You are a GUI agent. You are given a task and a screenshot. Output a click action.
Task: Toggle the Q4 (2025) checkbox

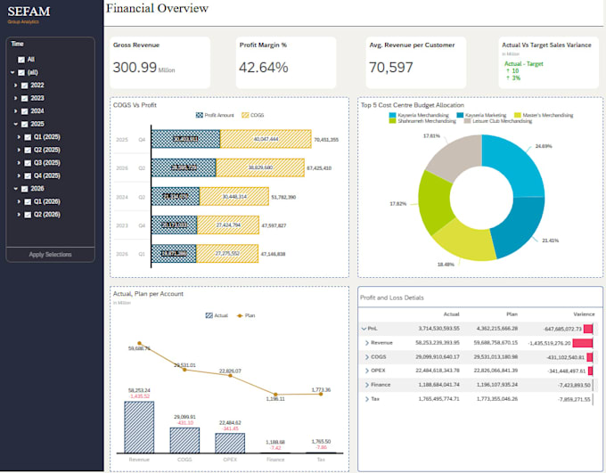point(28,175)
